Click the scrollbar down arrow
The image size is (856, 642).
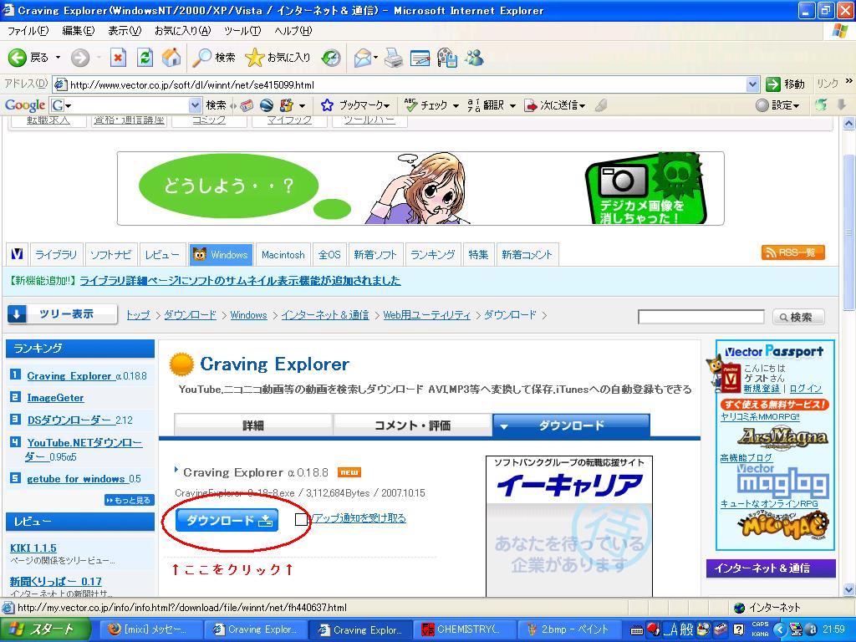pos(849,589)
